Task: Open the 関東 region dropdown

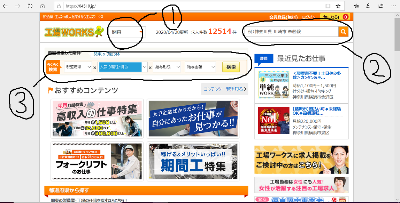Action: pyautogui.click(x=127, y=32)
